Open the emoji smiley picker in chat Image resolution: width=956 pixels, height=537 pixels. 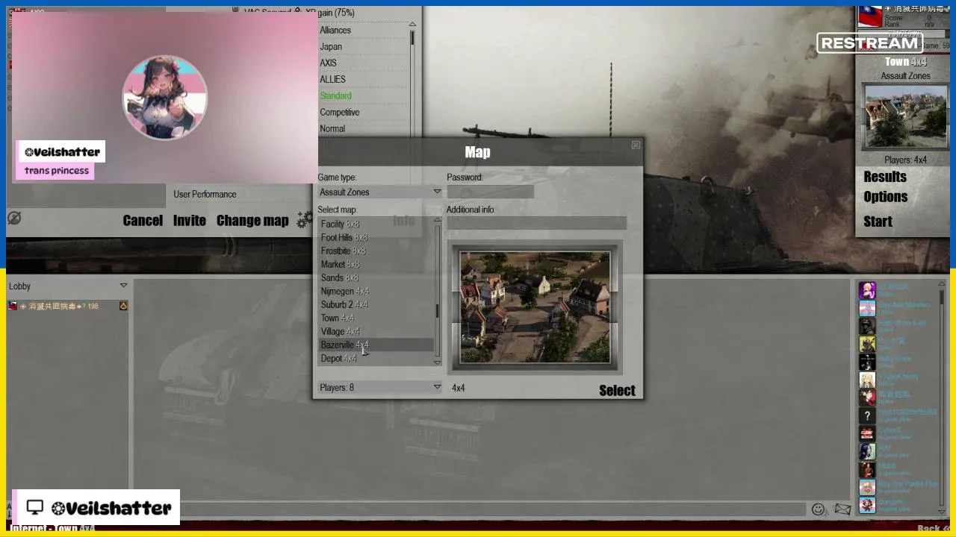(818, 509)
